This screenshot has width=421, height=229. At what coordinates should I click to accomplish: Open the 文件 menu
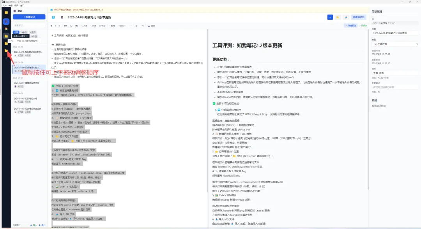pos(4,5)
